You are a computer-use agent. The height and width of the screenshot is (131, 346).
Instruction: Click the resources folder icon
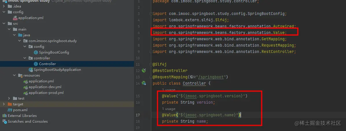click(x=20, y=75)
